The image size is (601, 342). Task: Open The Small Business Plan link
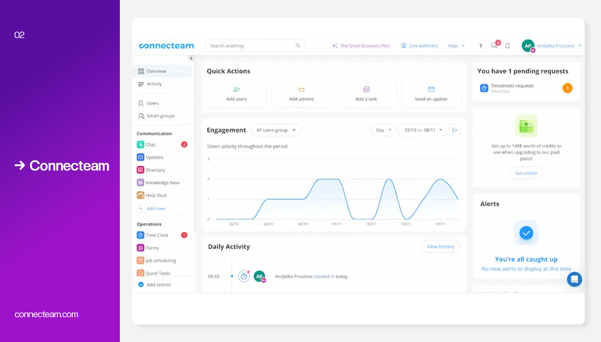point(361,46)
